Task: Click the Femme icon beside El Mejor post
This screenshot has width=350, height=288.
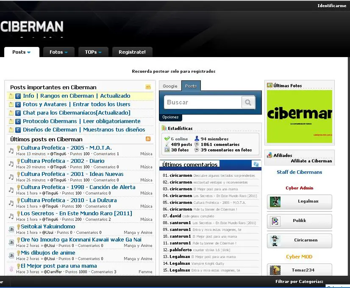Action: 11,269
